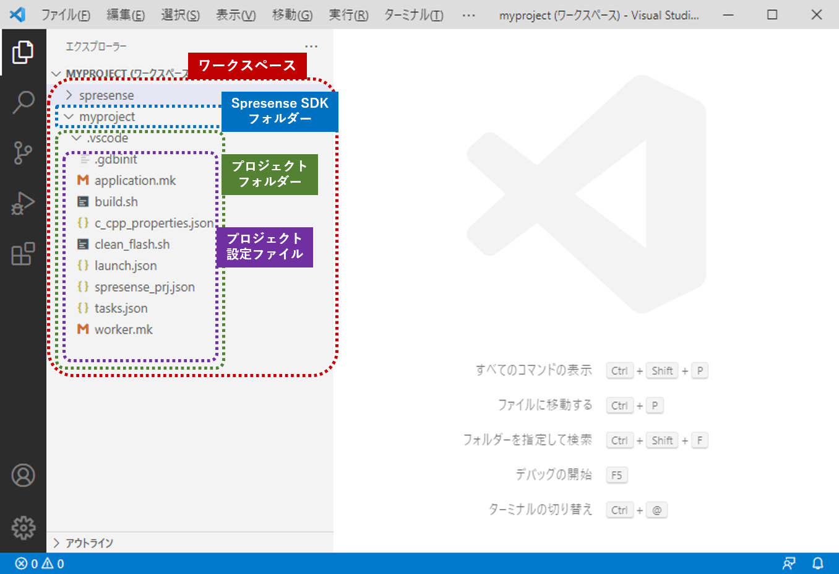Open the Run and Debug icon
The image size is (839, 574).
(23, 202)
